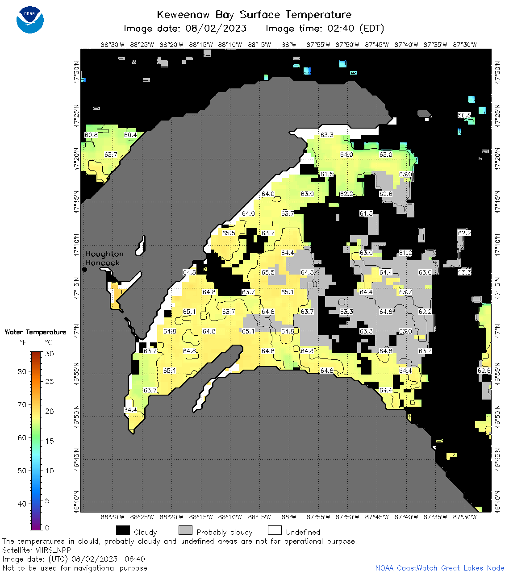509x575 pixels.
Task: Click the Undefined legend label
Action: [x=303, y=532]
